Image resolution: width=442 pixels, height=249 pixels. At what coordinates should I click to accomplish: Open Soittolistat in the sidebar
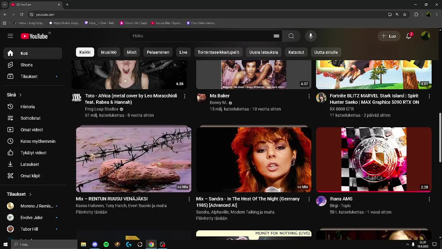coord(33,118)
